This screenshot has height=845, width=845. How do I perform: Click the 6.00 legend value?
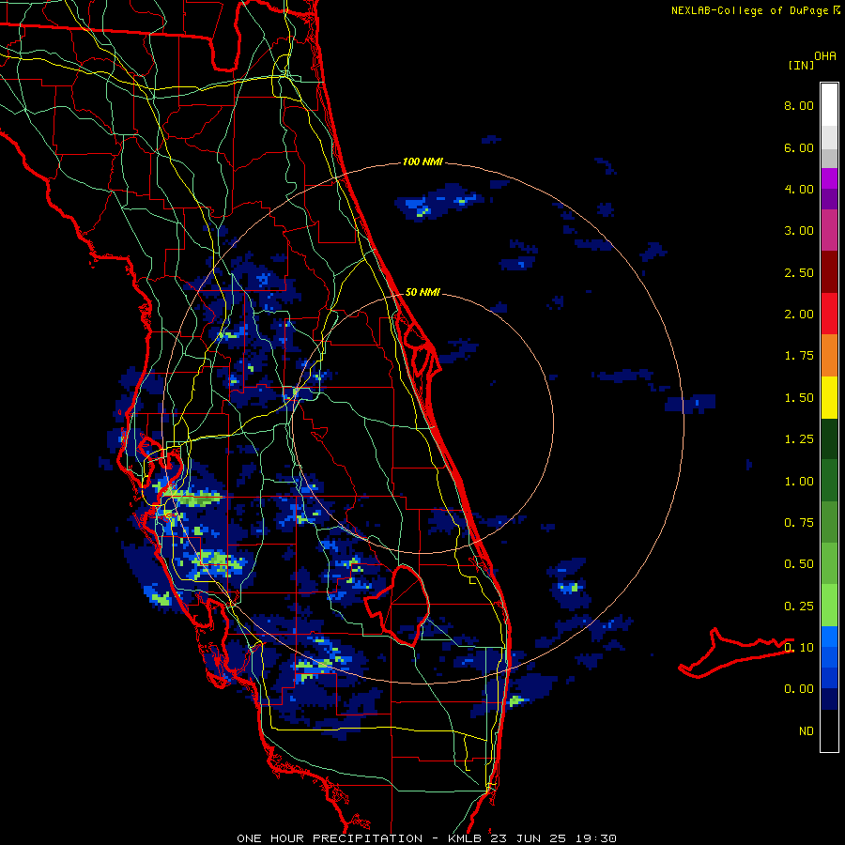point(799,147)
